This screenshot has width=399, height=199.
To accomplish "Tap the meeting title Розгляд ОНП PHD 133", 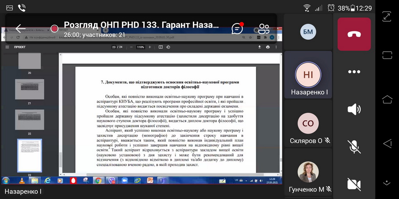I will click(141, 25).
